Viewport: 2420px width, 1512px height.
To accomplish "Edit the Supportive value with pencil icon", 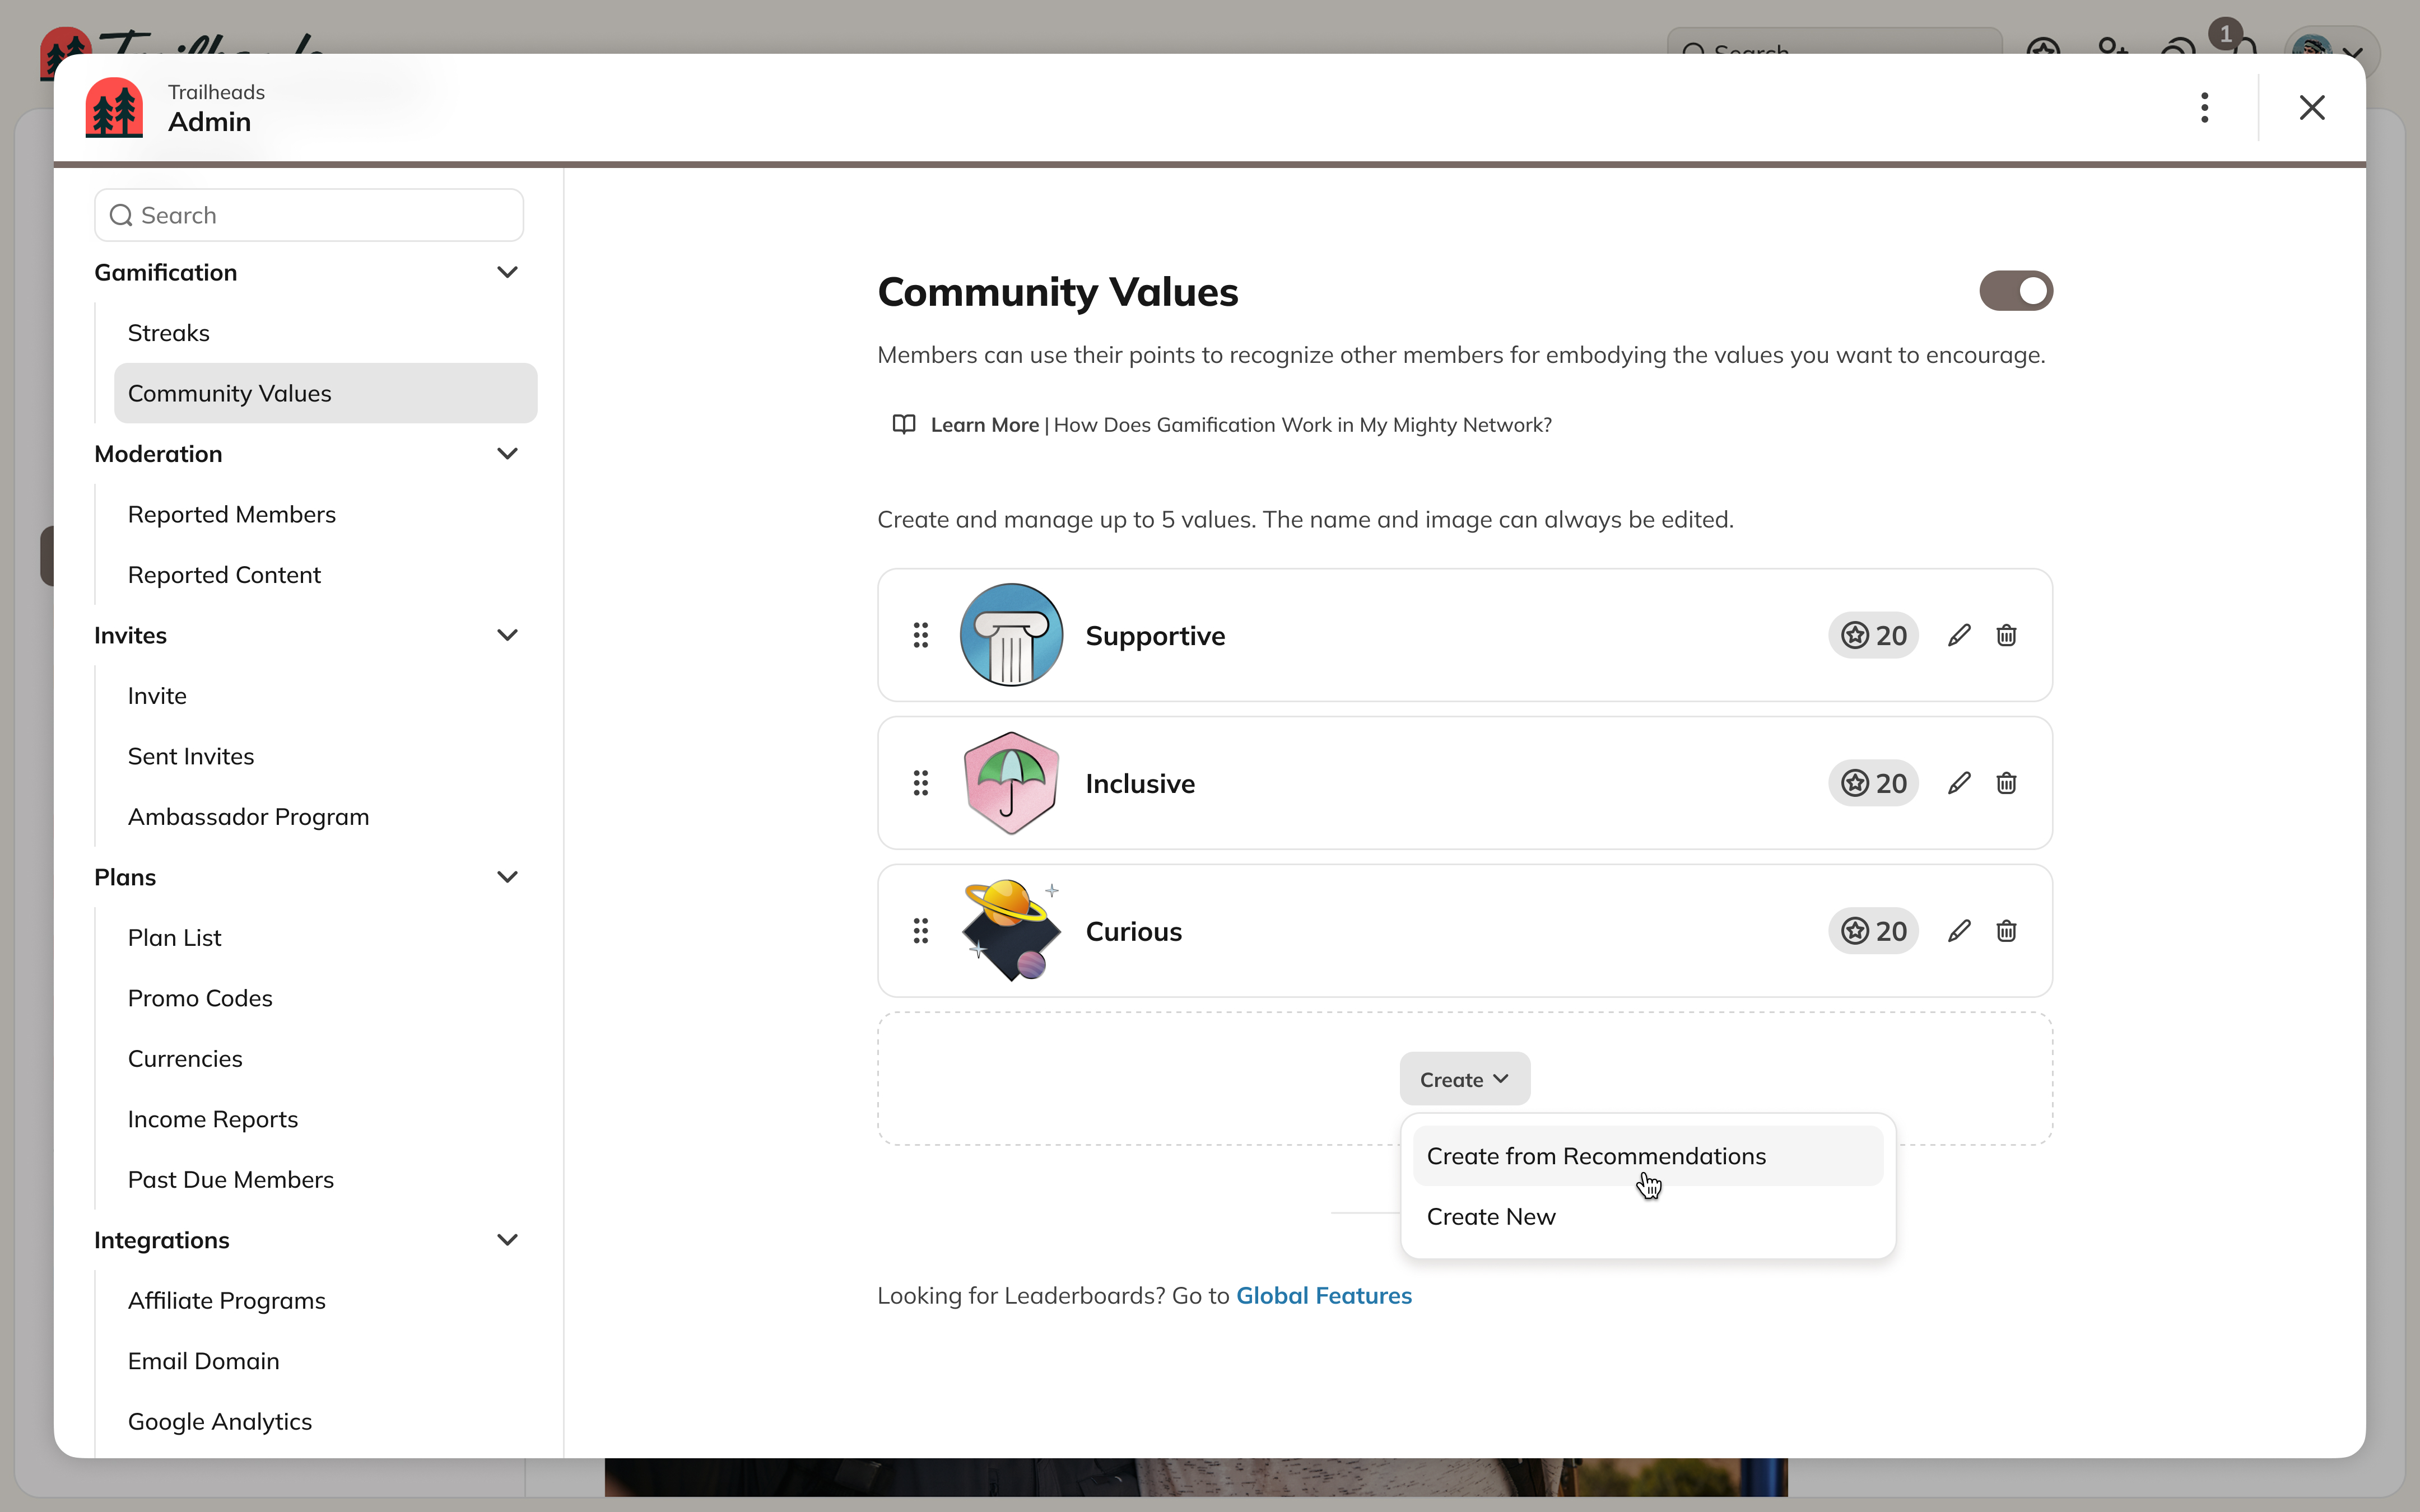I will click(1959, 635).
